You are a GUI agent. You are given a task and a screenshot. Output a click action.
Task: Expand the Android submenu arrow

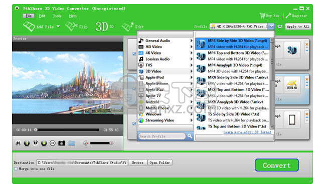point(192,102)
